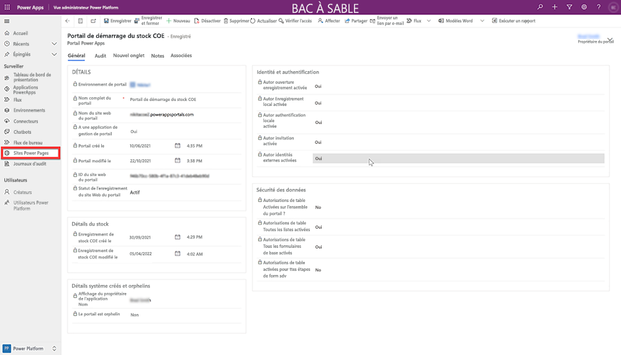Click Enregistrer save button
The width and height of the screenshot is (621, 355).
tap(117, 21)
